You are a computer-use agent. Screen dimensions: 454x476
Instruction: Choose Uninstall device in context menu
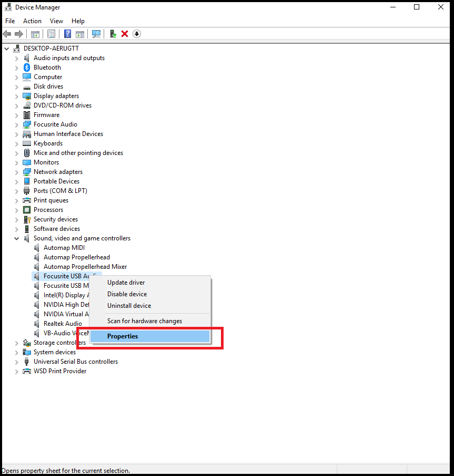coord(150,306)
